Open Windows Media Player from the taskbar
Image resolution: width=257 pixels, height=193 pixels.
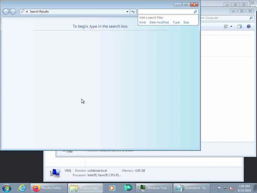click(112, 188)
